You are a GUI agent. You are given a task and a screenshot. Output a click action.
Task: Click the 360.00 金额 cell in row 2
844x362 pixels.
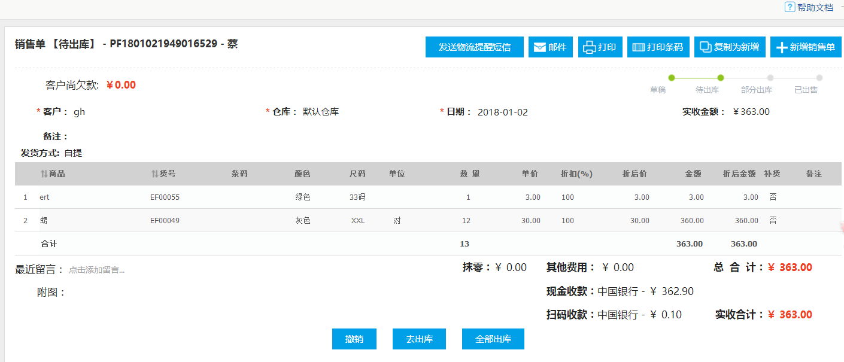click(692, 220)
